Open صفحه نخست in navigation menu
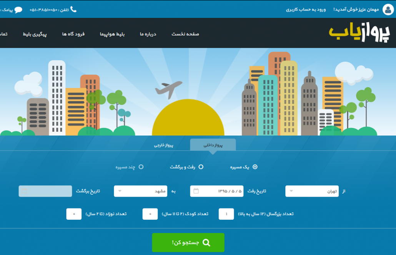 click(185, 34)
